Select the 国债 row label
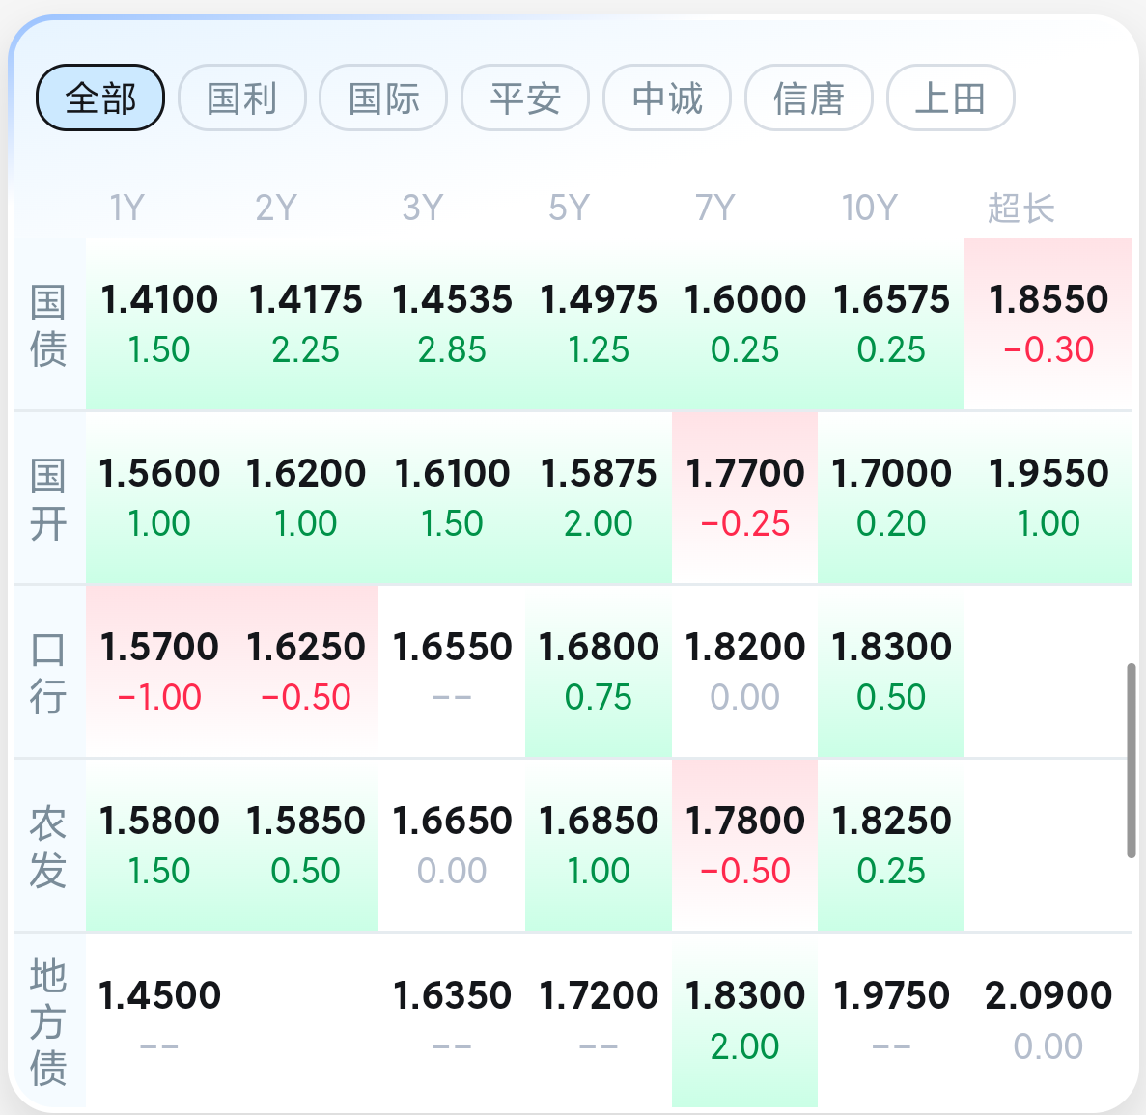The image size is (1146, 1115). click(49, 325)
